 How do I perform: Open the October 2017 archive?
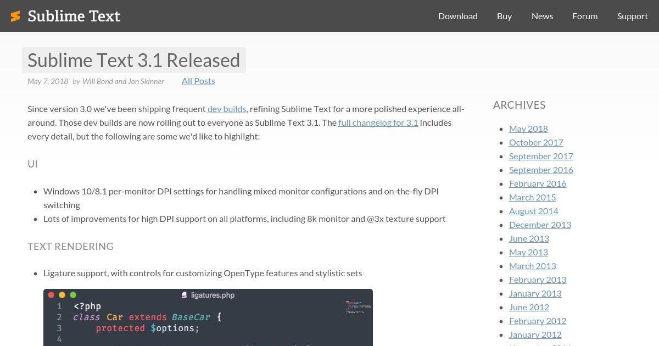click(535, 142)
